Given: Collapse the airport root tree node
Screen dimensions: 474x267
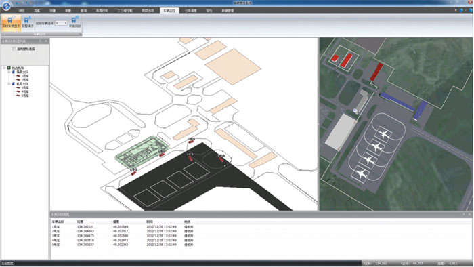Looking at the screenshot, I should click(4, 68).
